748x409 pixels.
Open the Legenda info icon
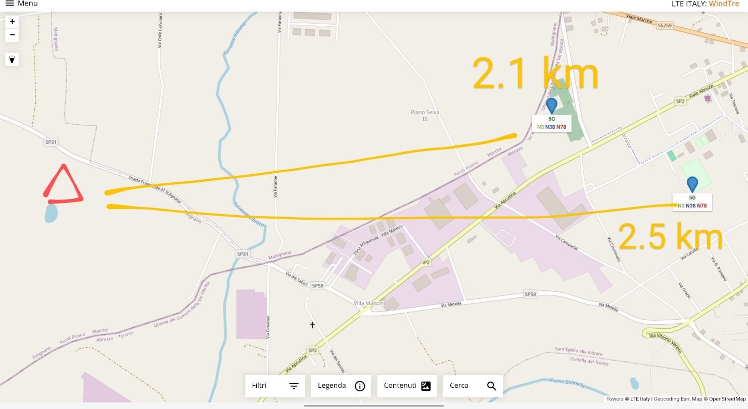click(360, 386)
